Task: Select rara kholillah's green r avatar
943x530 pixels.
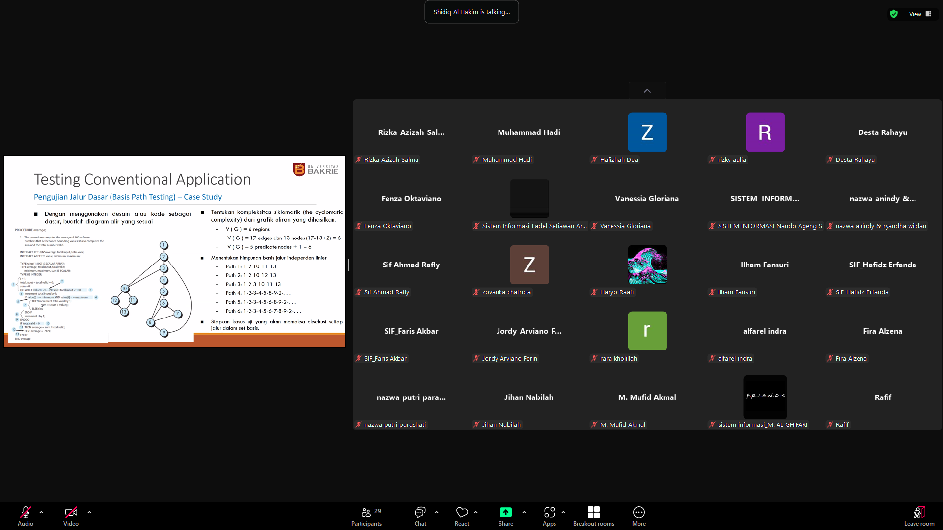Action: click(x=647, y=331)
